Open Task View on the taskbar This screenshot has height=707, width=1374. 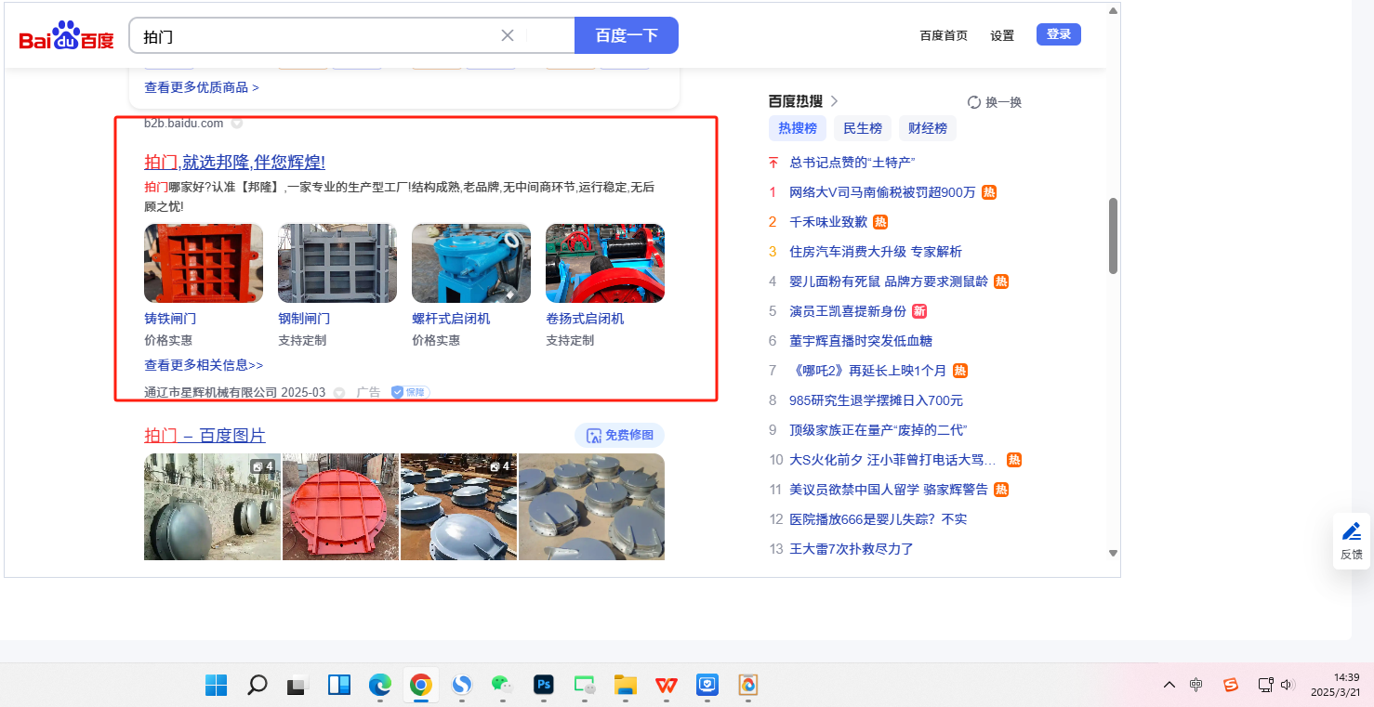click(x=297, y=686)
